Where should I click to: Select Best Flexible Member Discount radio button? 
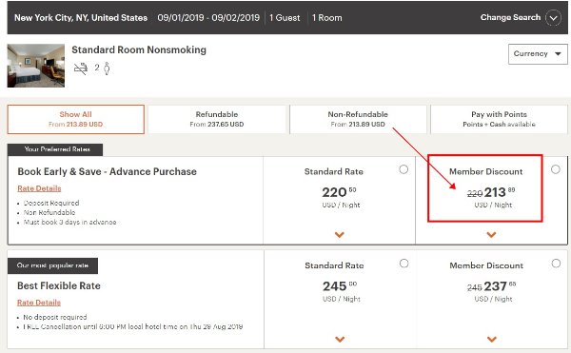556,264
